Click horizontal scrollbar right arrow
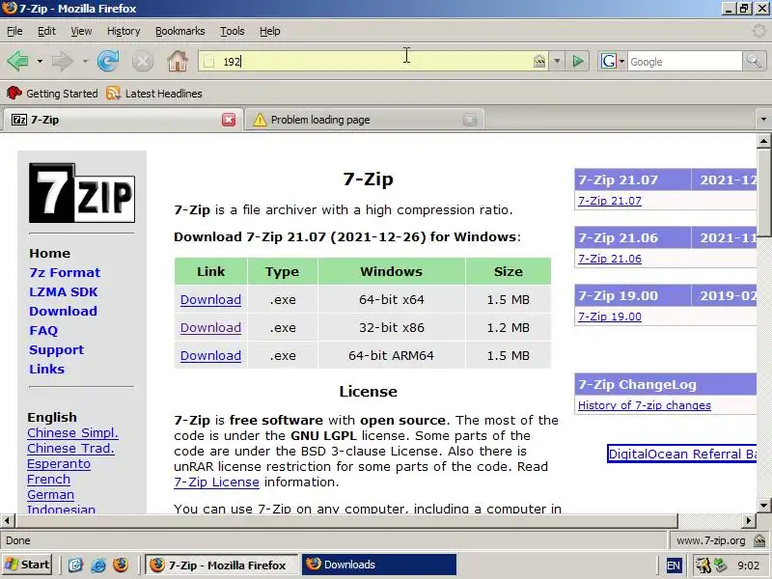Image resolution: width=772 pixels, height=579 pixels. click(749, 520)
